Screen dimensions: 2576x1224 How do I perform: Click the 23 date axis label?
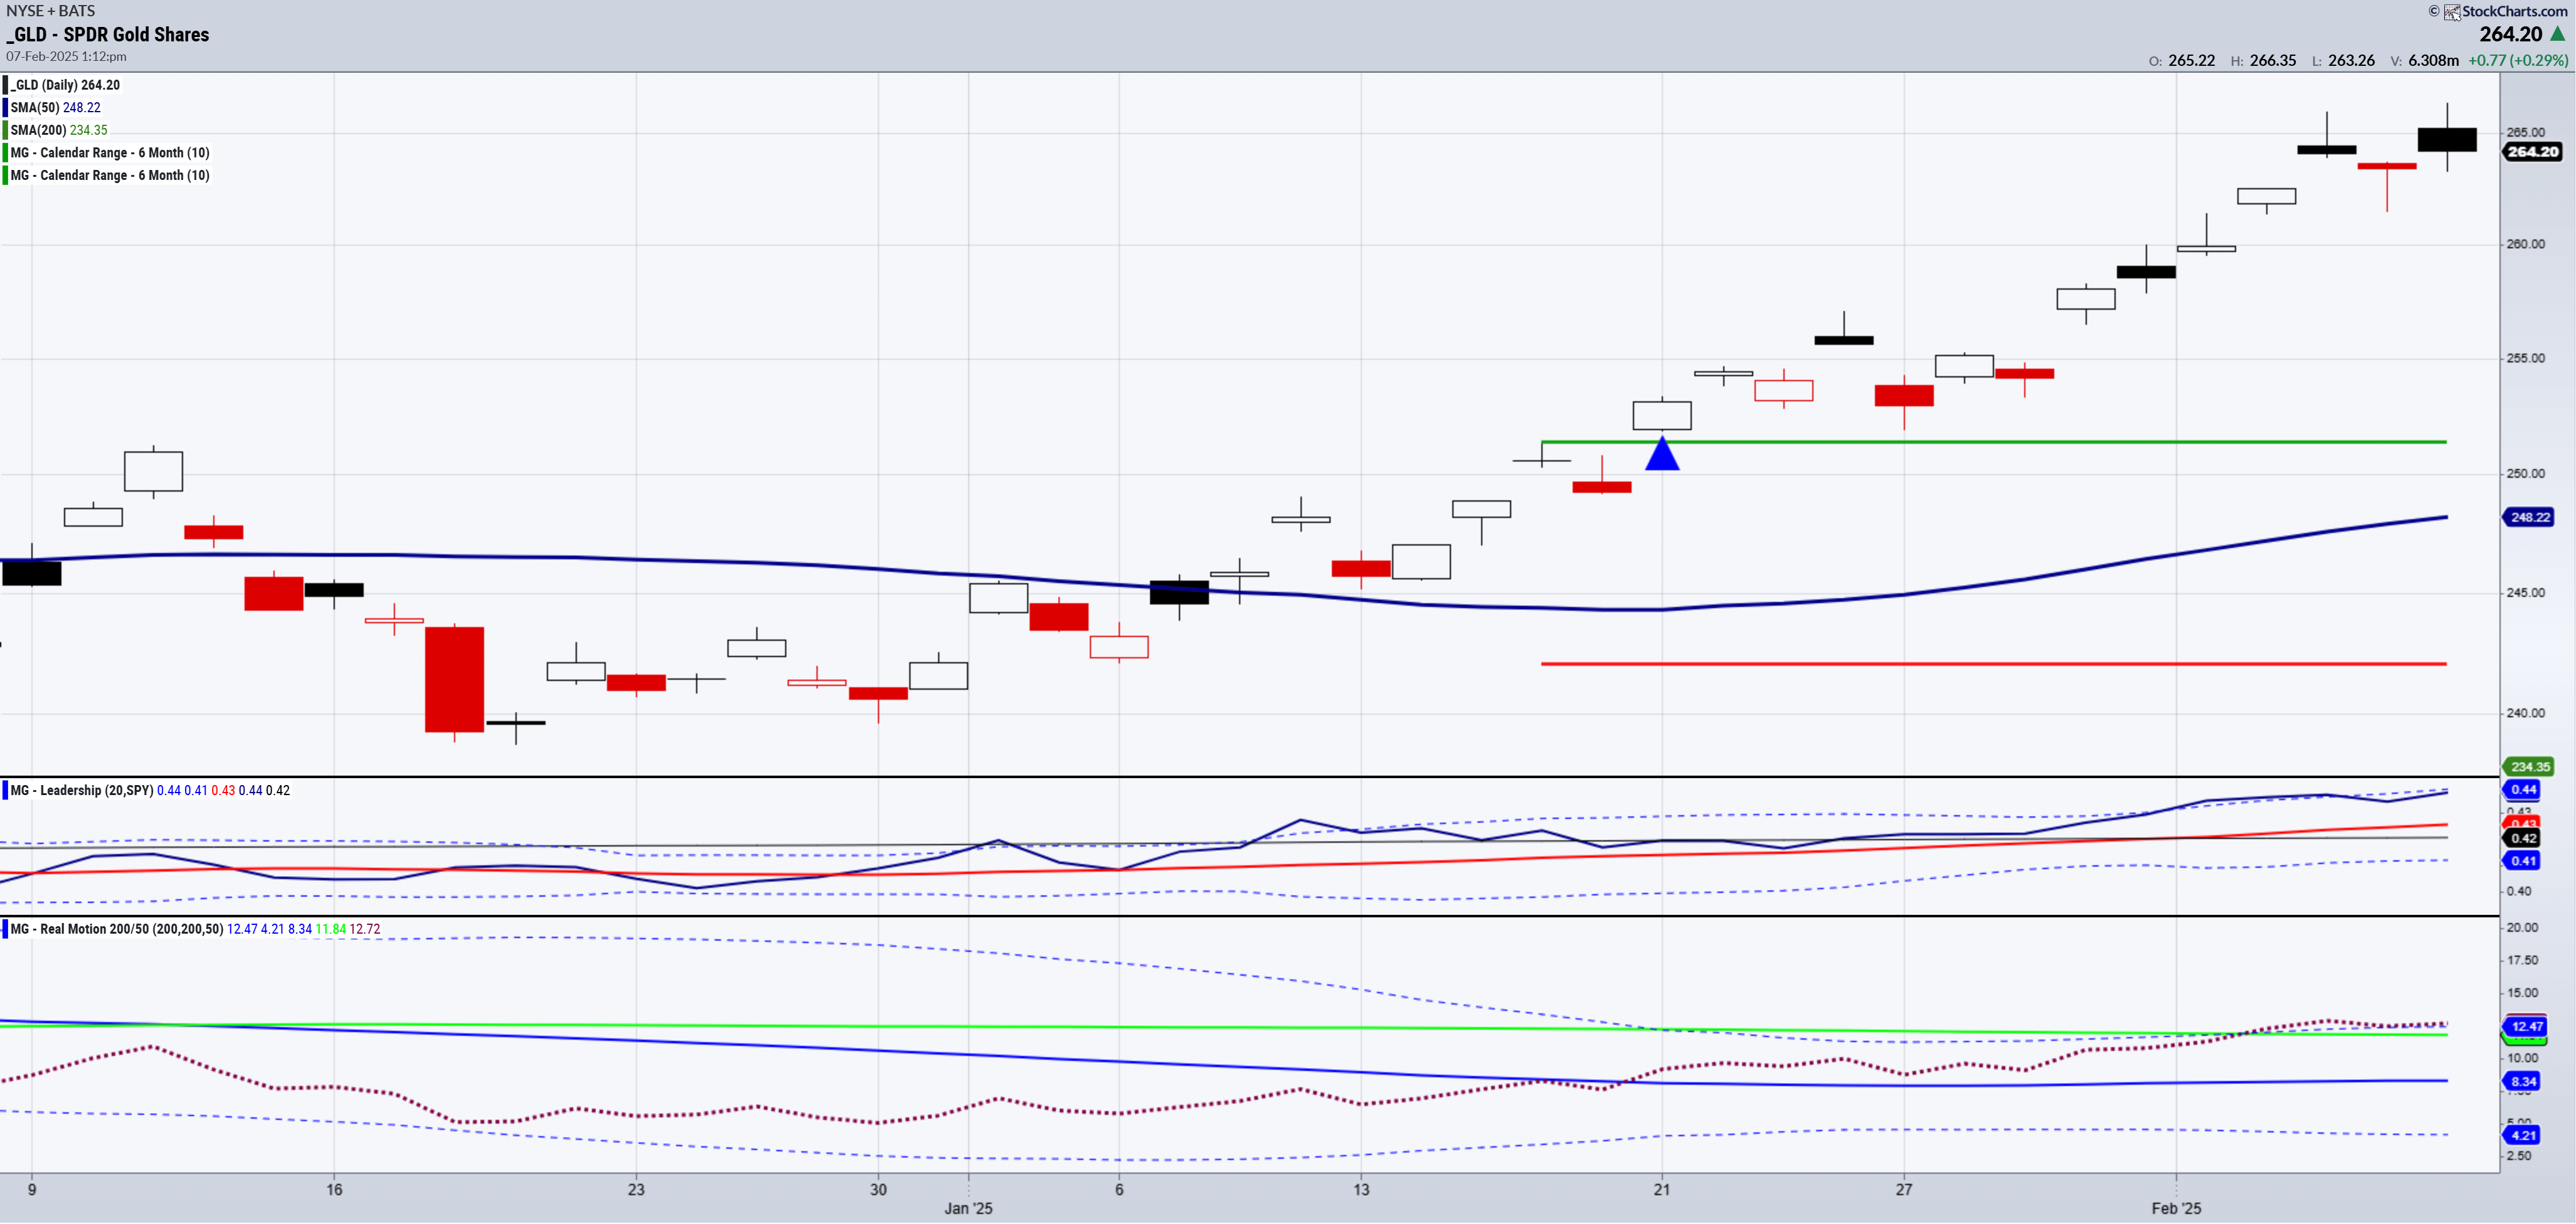pos(636,1190)
